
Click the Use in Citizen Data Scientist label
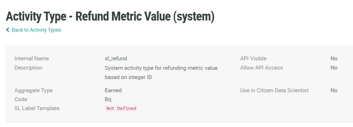tap(274, 90)
